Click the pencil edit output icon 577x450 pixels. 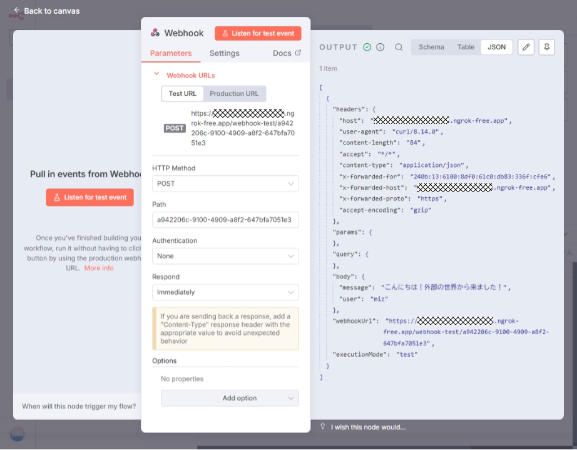pyautogui.click(x=526, y=47)
